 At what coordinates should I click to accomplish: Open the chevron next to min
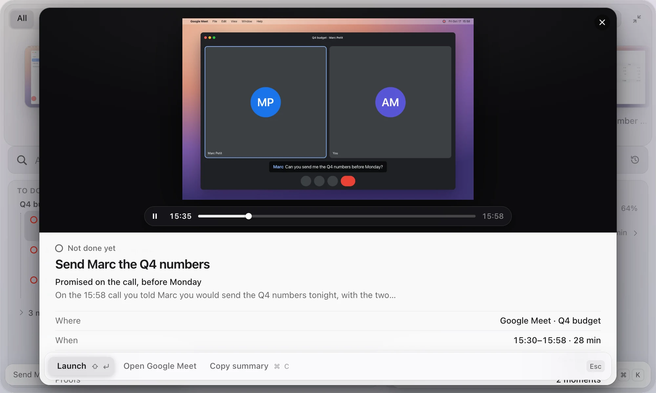coord(635,233)
